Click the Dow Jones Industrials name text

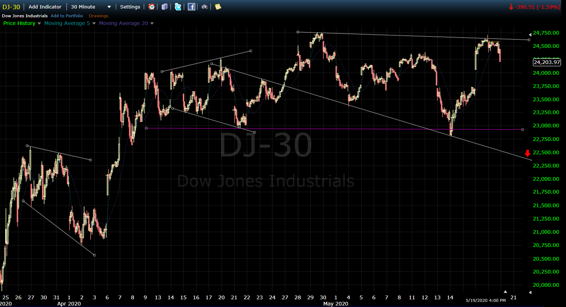(x=25, y=16)
